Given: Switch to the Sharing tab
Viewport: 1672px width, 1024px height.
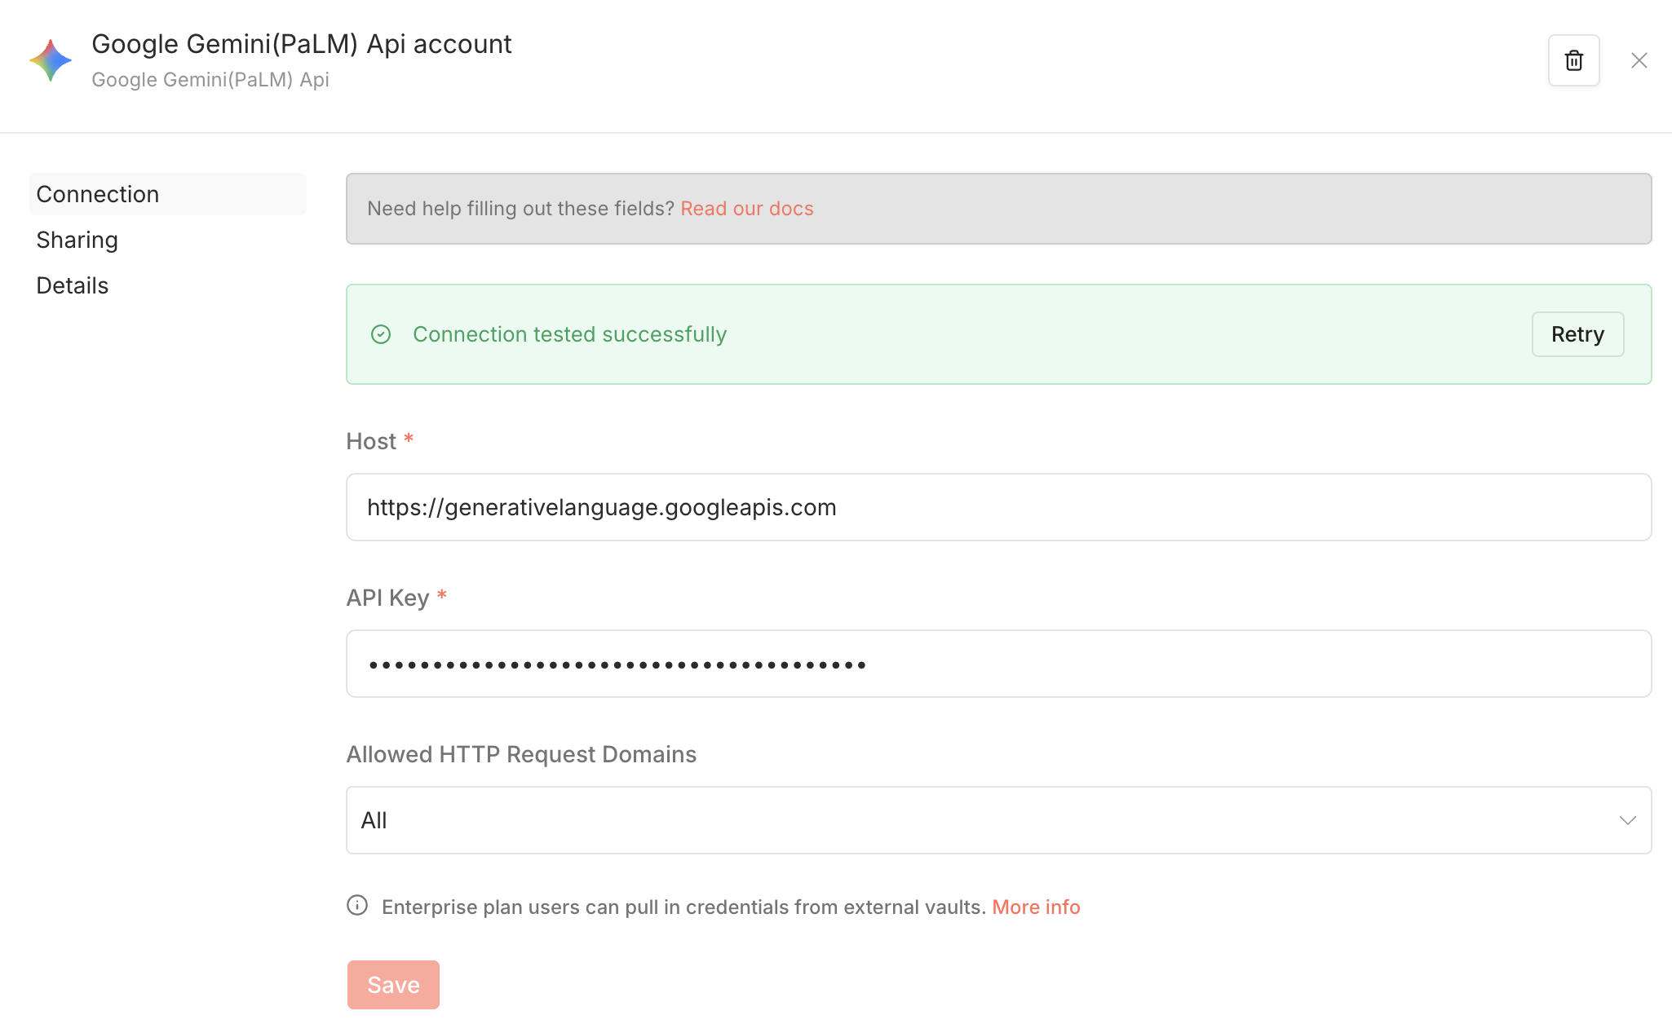Looking at the screenshot, I should (x=77, y=240).
